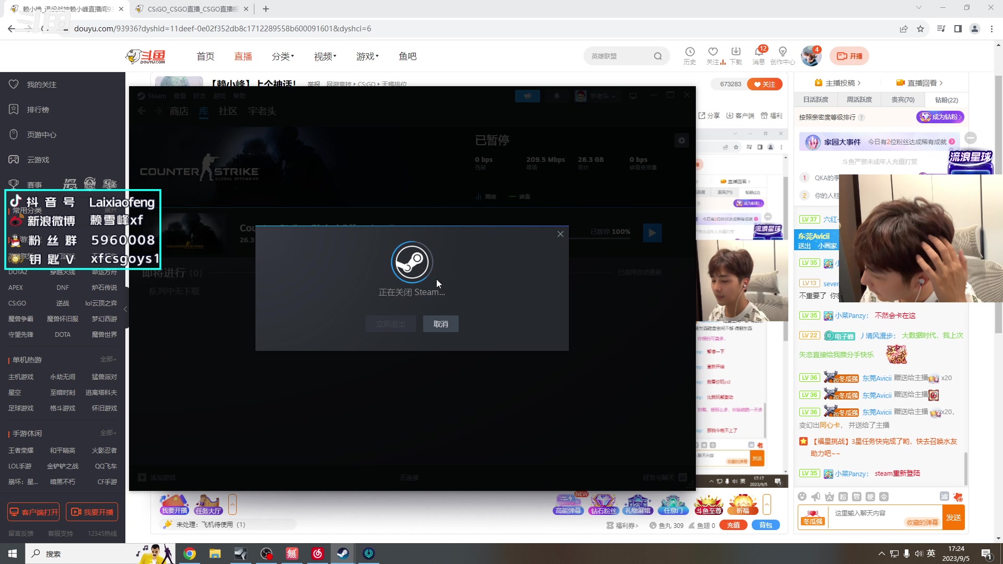Click megaphone icon in chat toolbar

815,496
